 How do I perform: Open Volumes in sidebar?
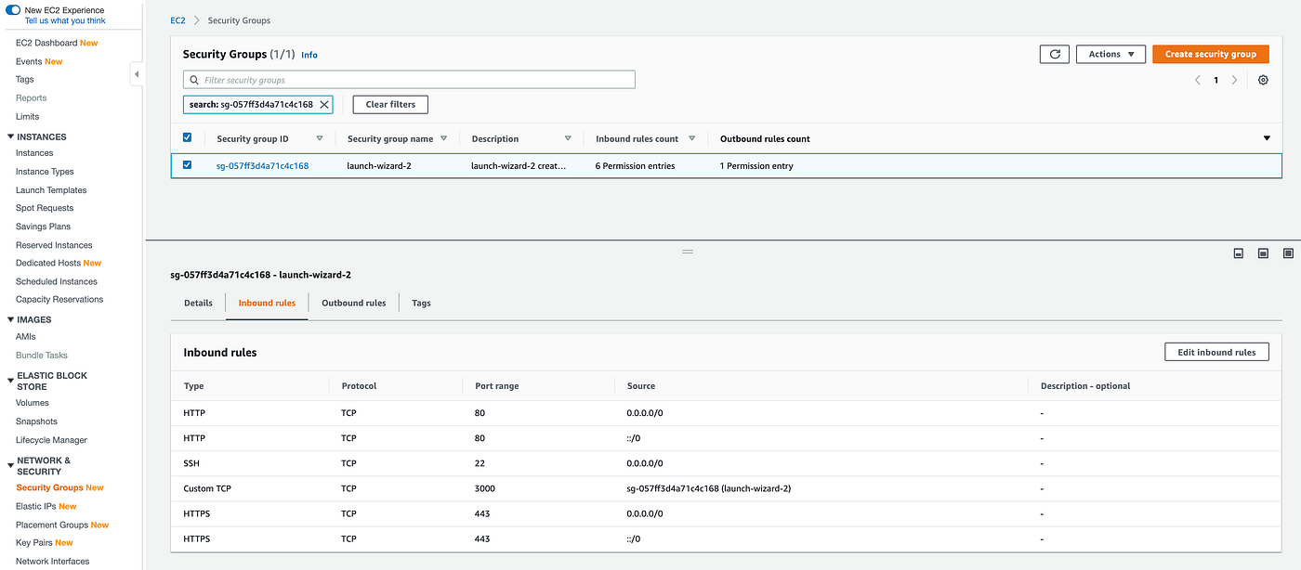click(33, 403)
